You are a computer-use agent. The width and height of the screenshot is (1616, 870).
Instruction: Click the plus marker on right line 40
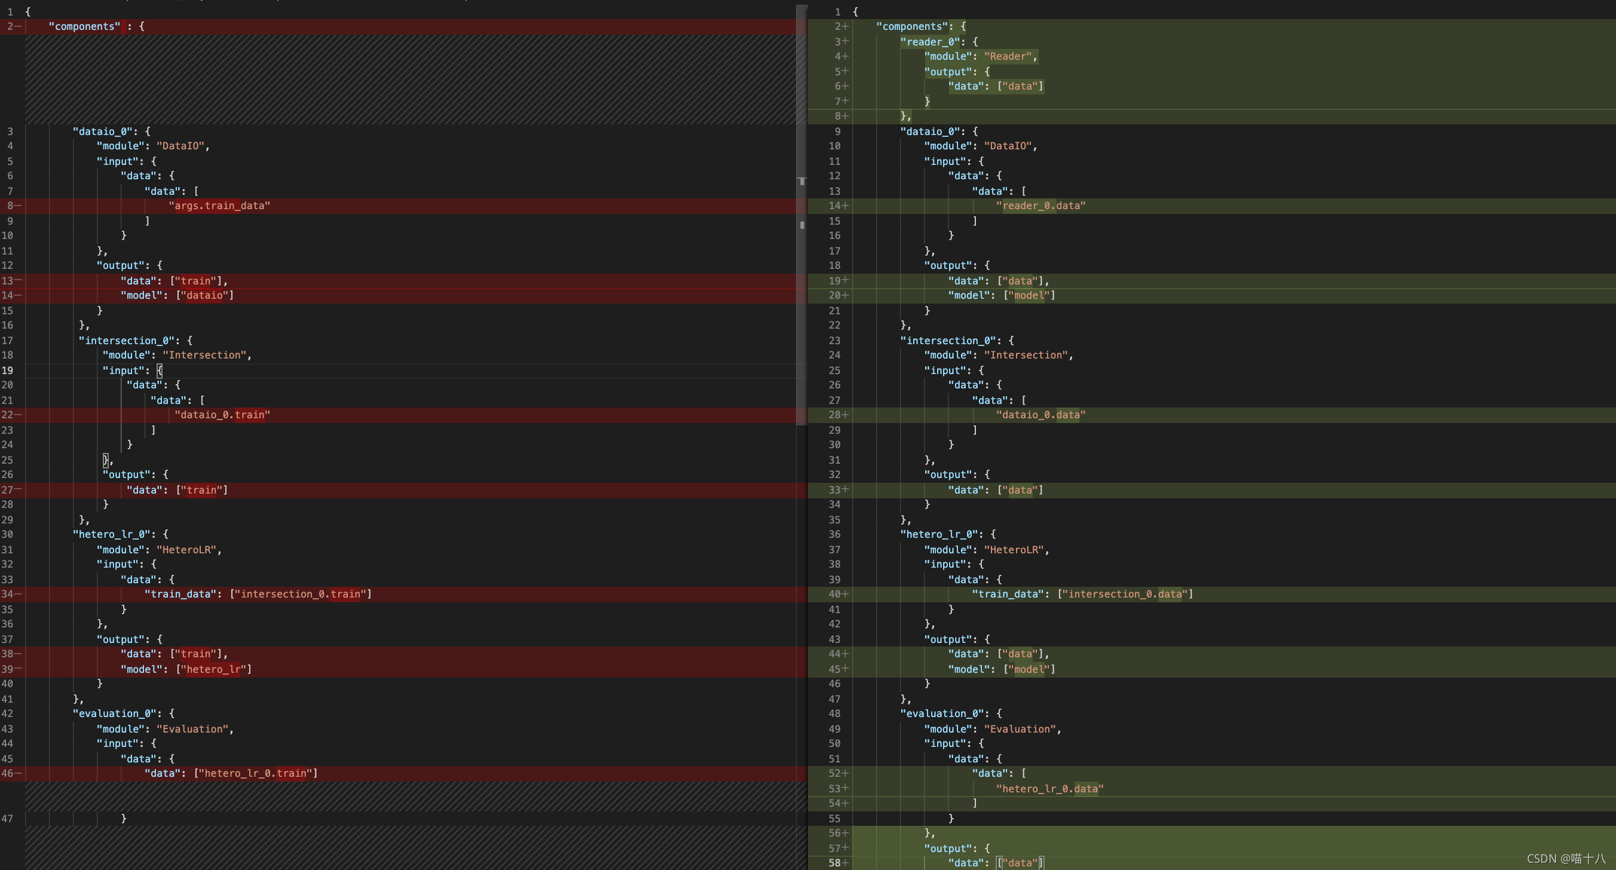click(x=845, y=594)
